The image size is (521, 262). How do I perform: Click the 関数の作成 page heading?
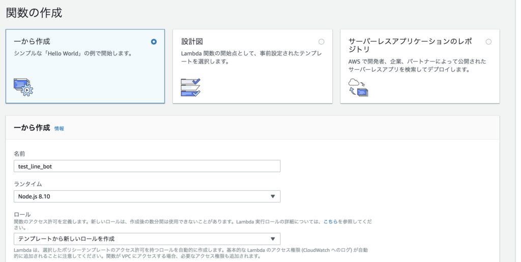34,13
